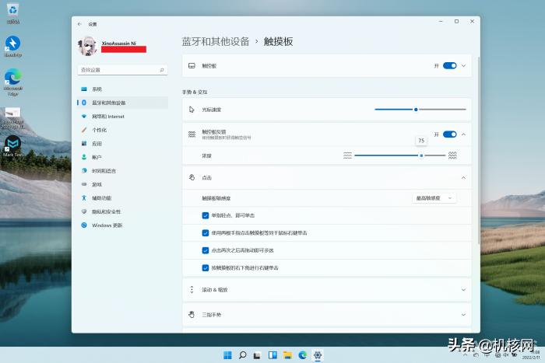Adjust the 强度 feedback intensity slider
The height and width of the screenshot is (363, 545).
(x=399, y=155)
